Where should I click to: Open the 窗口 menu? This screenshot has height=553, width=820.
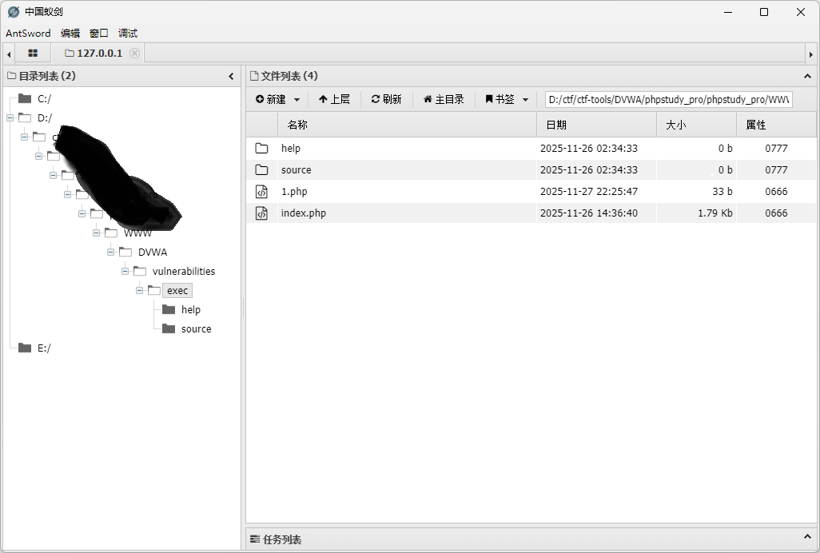click(99, 33)
